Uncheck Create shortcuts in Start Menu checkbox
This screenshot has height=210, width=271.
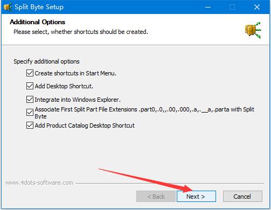30,73
